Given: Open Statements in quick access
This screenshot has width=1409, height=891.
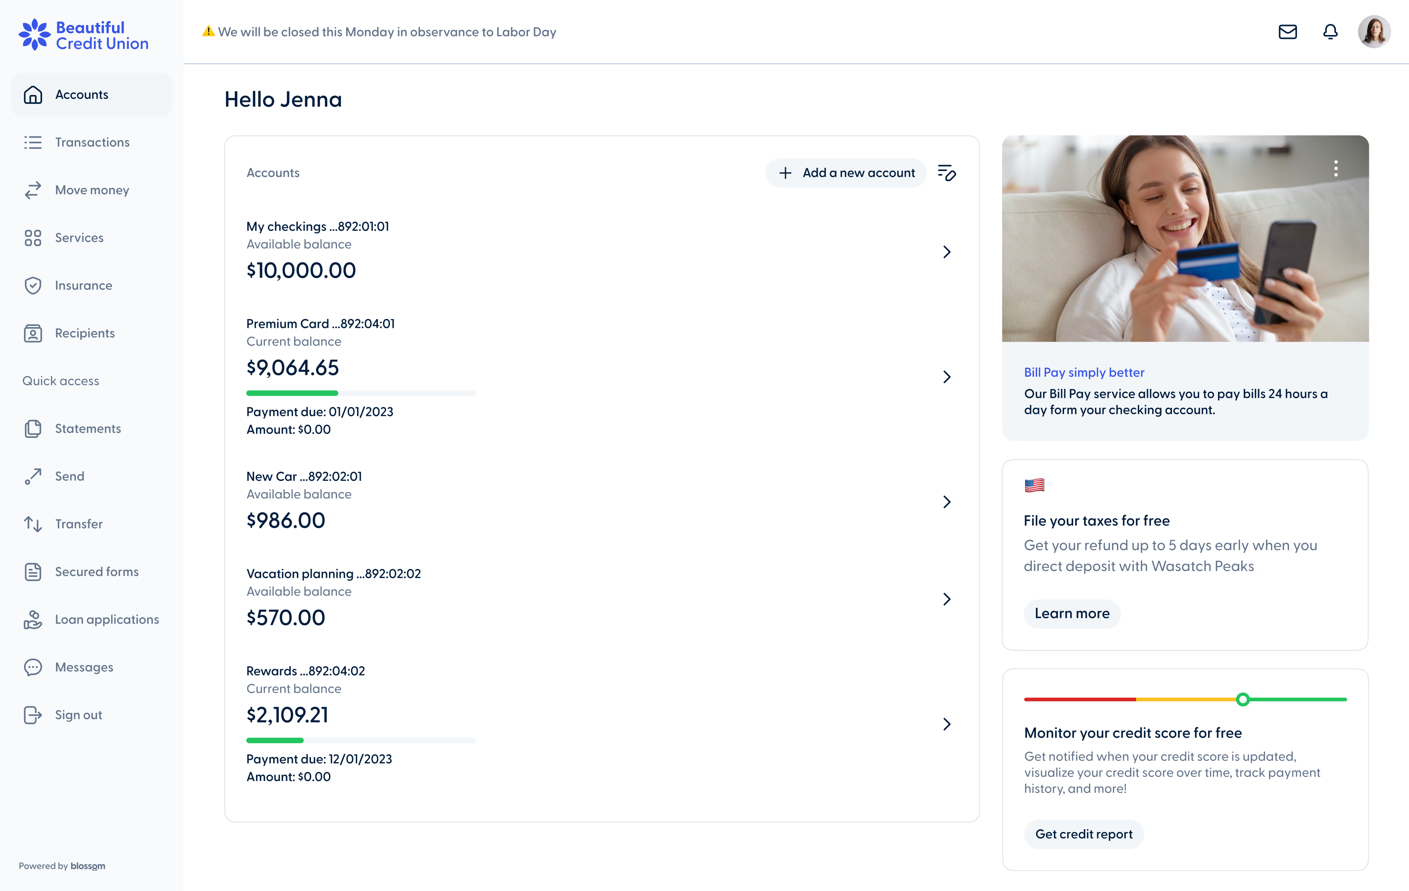Looking at the screenshot, I should coord(88,429).
